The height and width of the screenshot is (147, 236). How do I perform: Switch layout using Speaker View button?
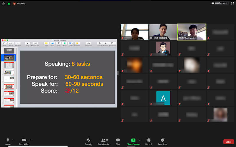pos(219,3)
